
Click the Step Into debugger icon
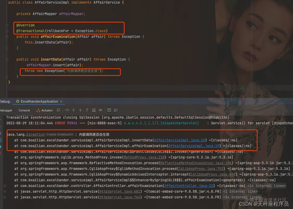[x=74, y=110]
